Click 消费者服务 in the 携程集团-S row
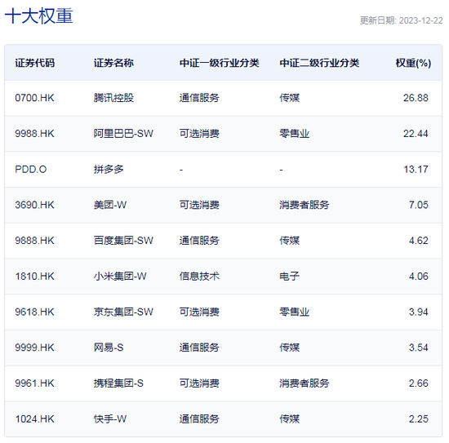This screenshot has height=443, width=449. (x=305, y=383)
